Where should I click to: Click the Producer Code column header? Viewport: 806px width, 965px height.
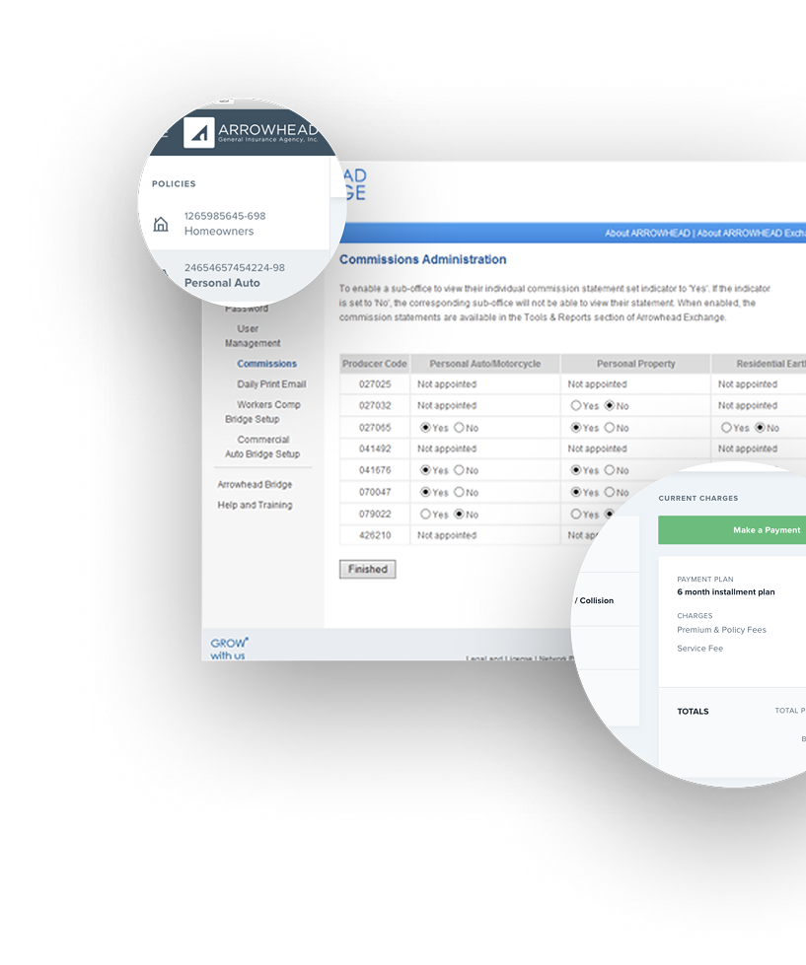tap(375, 364)
